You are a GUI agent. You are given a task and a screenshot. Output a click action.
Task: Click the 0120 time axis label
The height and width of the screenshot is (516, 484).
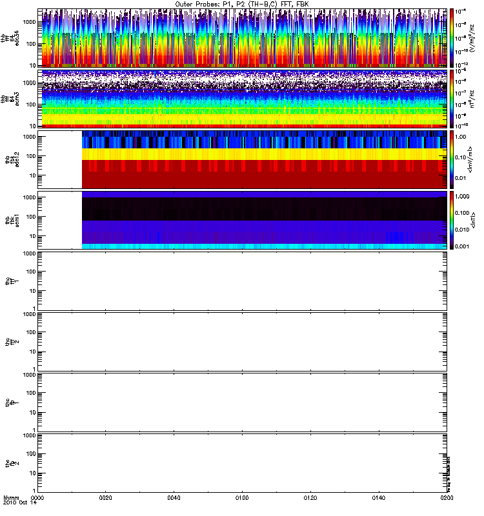310,497
